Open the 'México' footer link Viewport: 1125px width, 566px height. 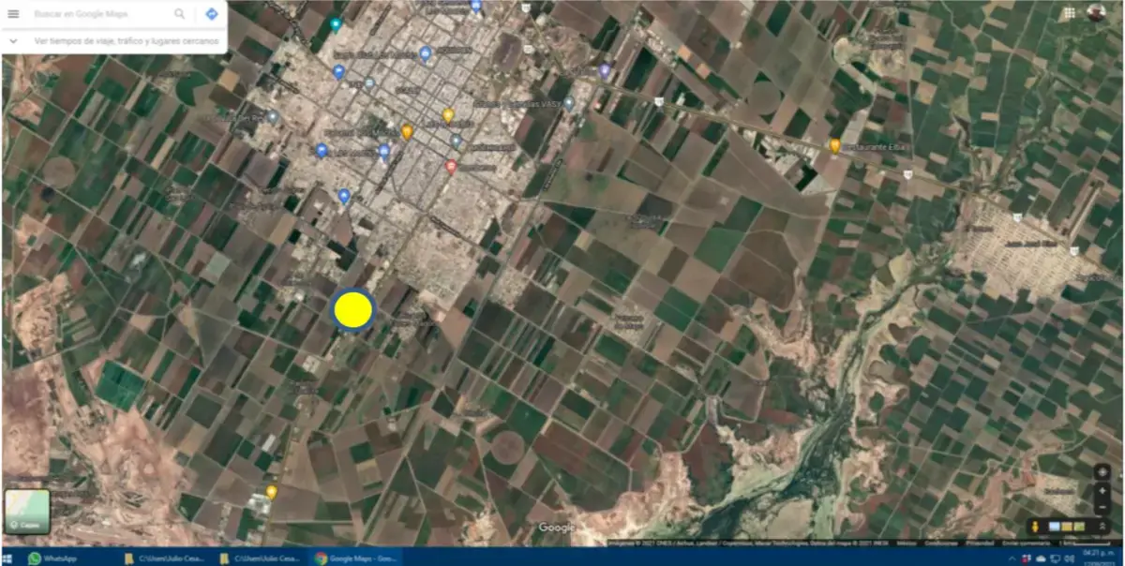click(x=907, y=544)
